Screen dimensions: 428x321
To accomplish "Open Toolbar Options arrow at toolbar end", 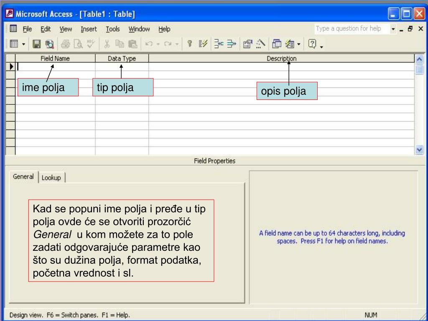I will click(321, 47).
